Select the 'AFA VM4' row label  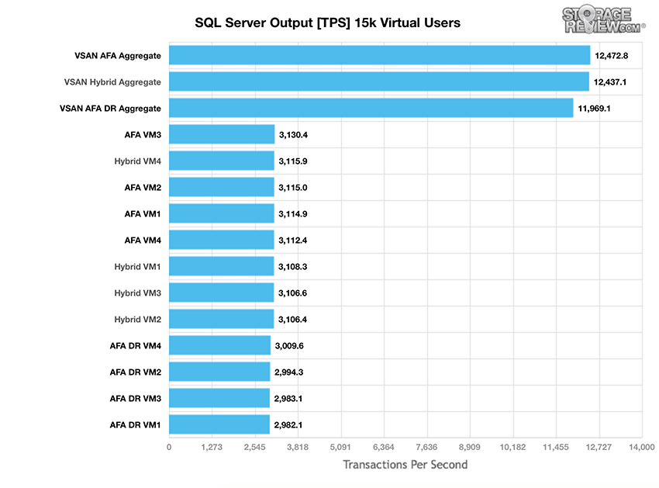pyautogui.click(x=143, y=241)
